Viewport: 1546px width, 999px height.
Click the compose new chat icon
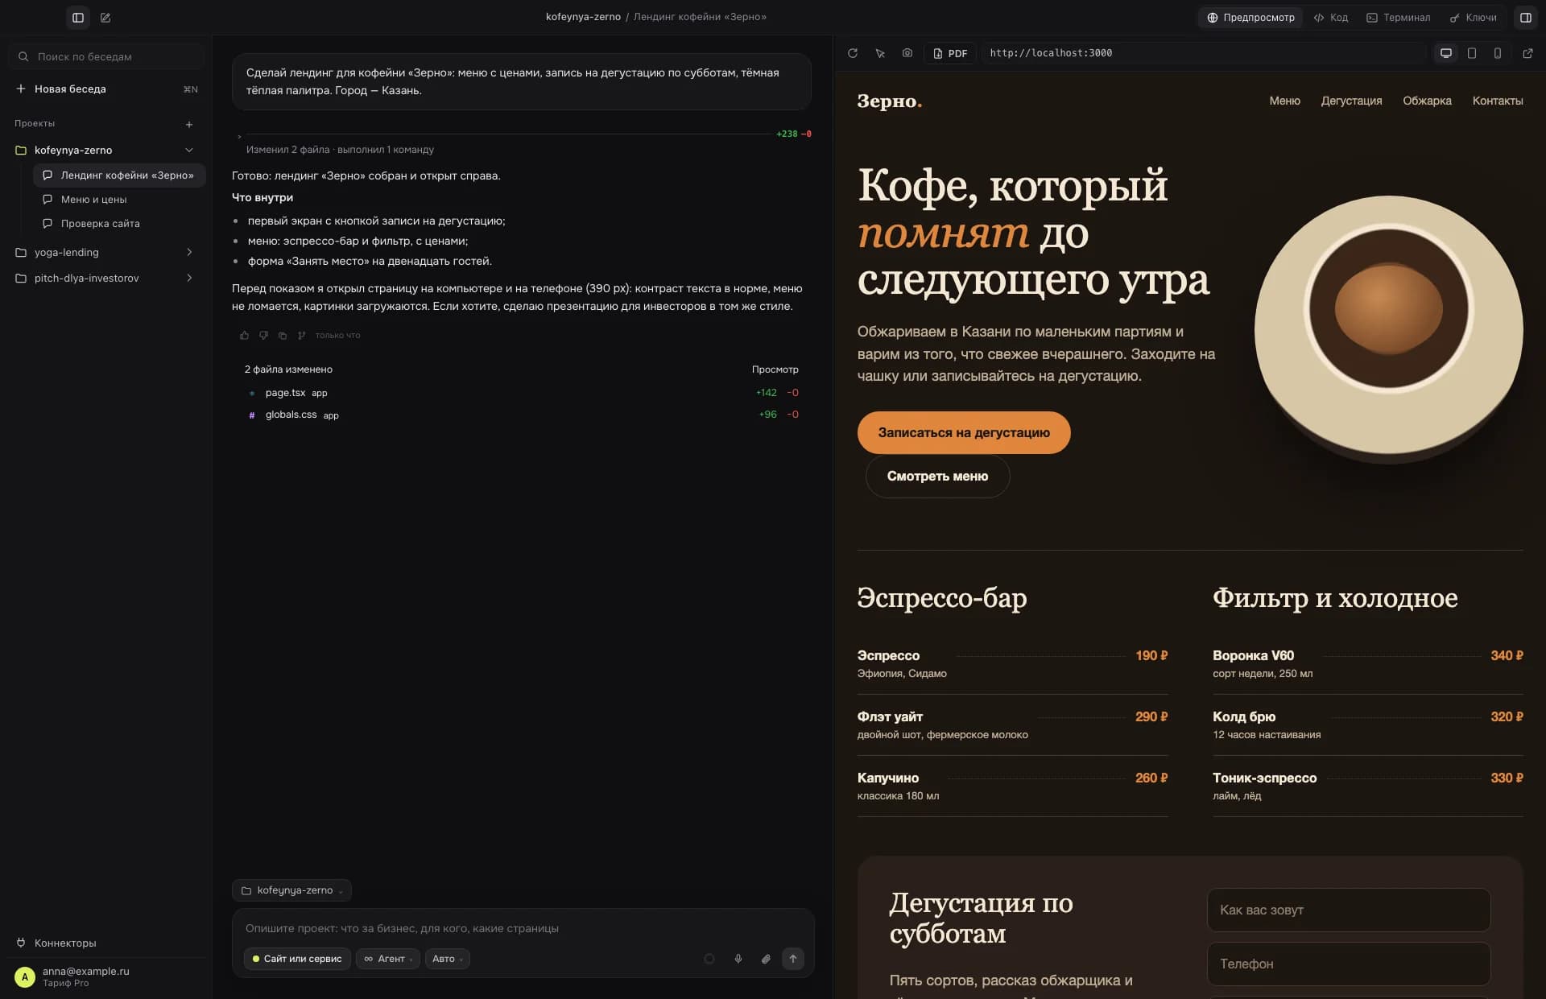105,17
